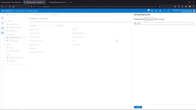Click the Microsoft Azure logo text
The height and width of the screenshot is (110, 196).
(x=7, y=11)
